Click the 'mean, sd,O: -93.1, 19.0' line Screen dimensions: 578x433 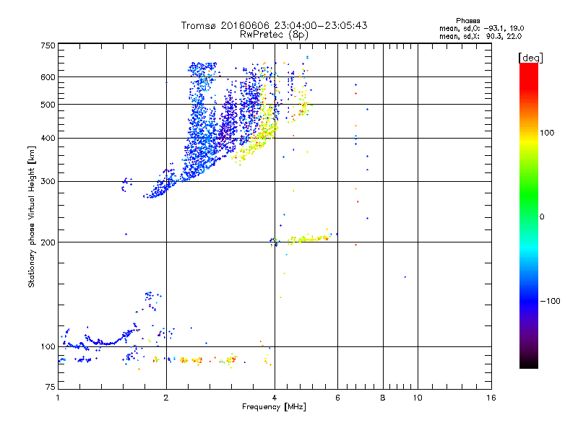[x=481, y=28]
